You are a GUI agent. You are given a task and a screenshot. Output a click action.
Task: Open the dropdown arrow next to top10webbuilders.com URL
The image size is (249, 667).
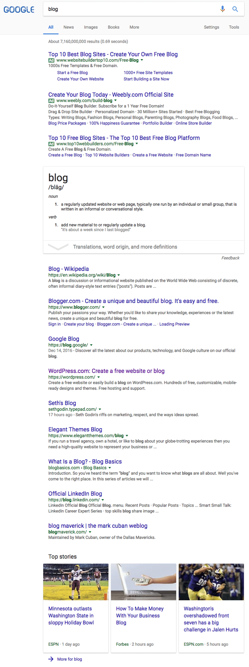137,144
